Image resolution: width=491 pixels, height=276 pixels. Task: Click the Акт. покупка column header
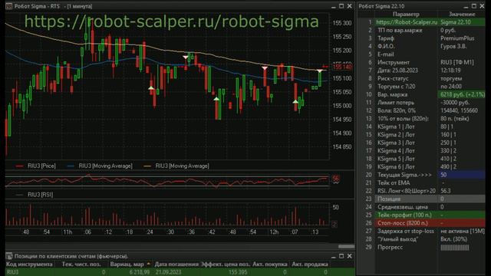[x=269, y=264]
